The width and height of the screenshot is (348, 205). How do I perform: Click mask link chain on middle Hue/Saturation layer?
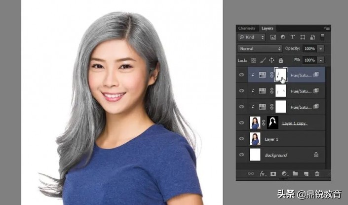tap(271, 91)
